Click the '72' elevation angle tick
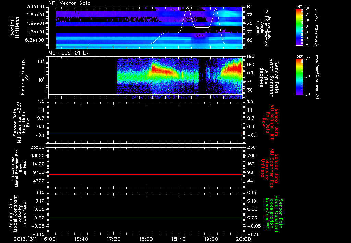351x243 pixels. [x=250, y=32]
